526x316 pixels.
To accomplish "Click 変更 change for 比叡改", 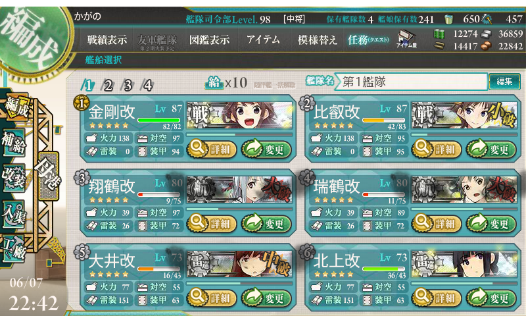I will click(x=490, y=149).
